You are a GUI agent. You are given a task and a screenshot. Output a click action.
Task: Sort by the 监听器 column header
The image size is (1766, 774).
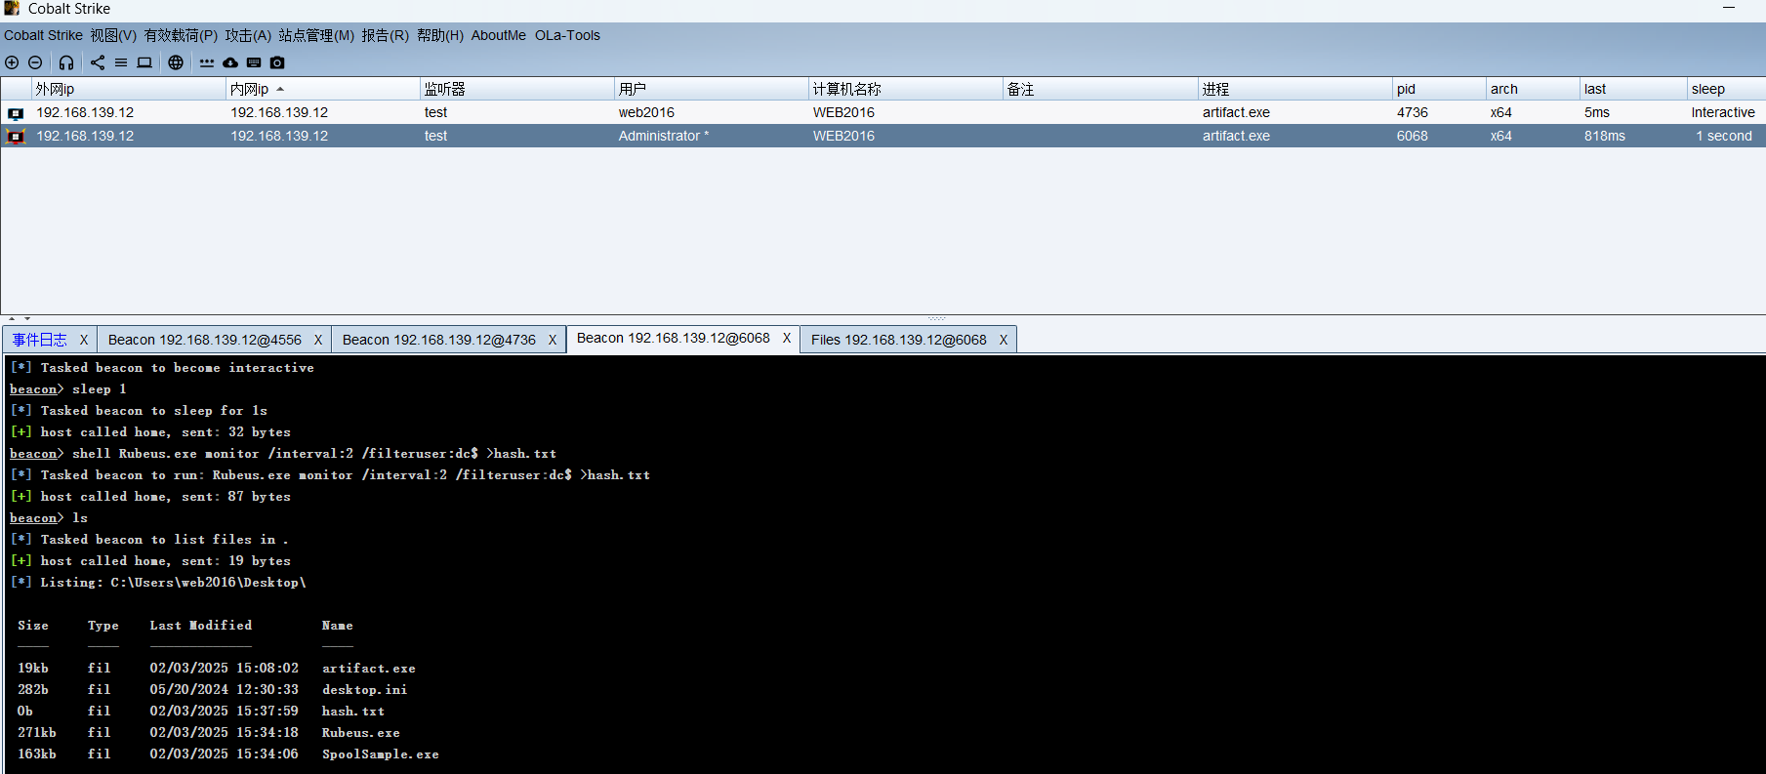pyautogui.click(x=517, y=89)
